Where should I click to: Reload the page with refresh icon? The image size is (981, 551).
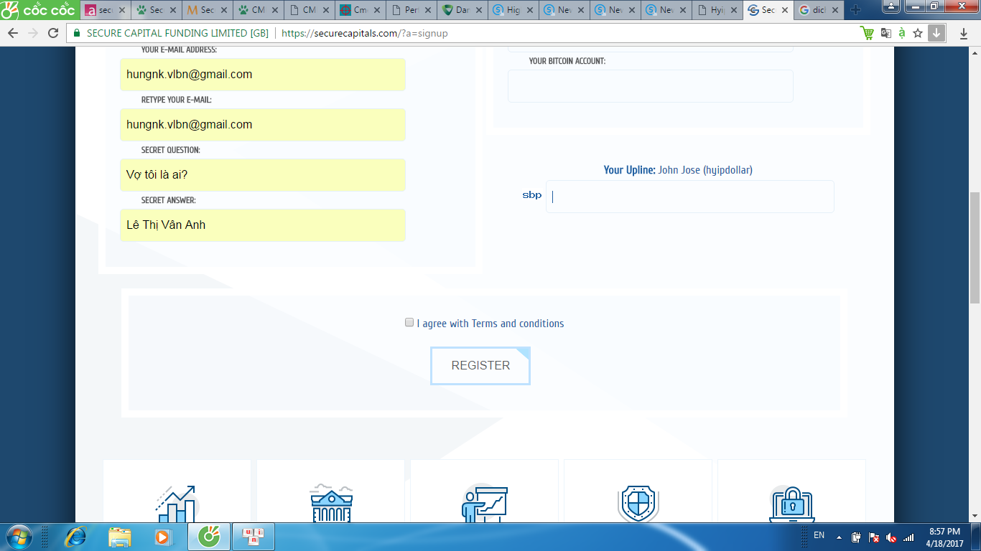pos(53,34)
